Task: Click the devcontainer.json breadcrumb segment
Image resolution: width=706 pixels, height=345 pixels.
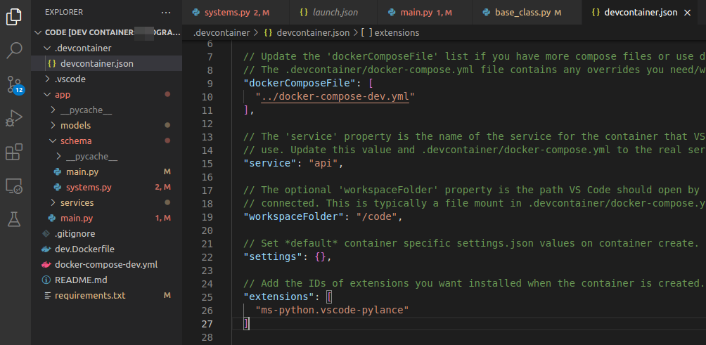Action: pos(313,33)
